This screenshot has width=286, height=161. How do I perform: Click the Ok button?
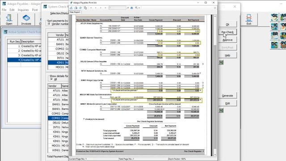[x=227, y=24]
